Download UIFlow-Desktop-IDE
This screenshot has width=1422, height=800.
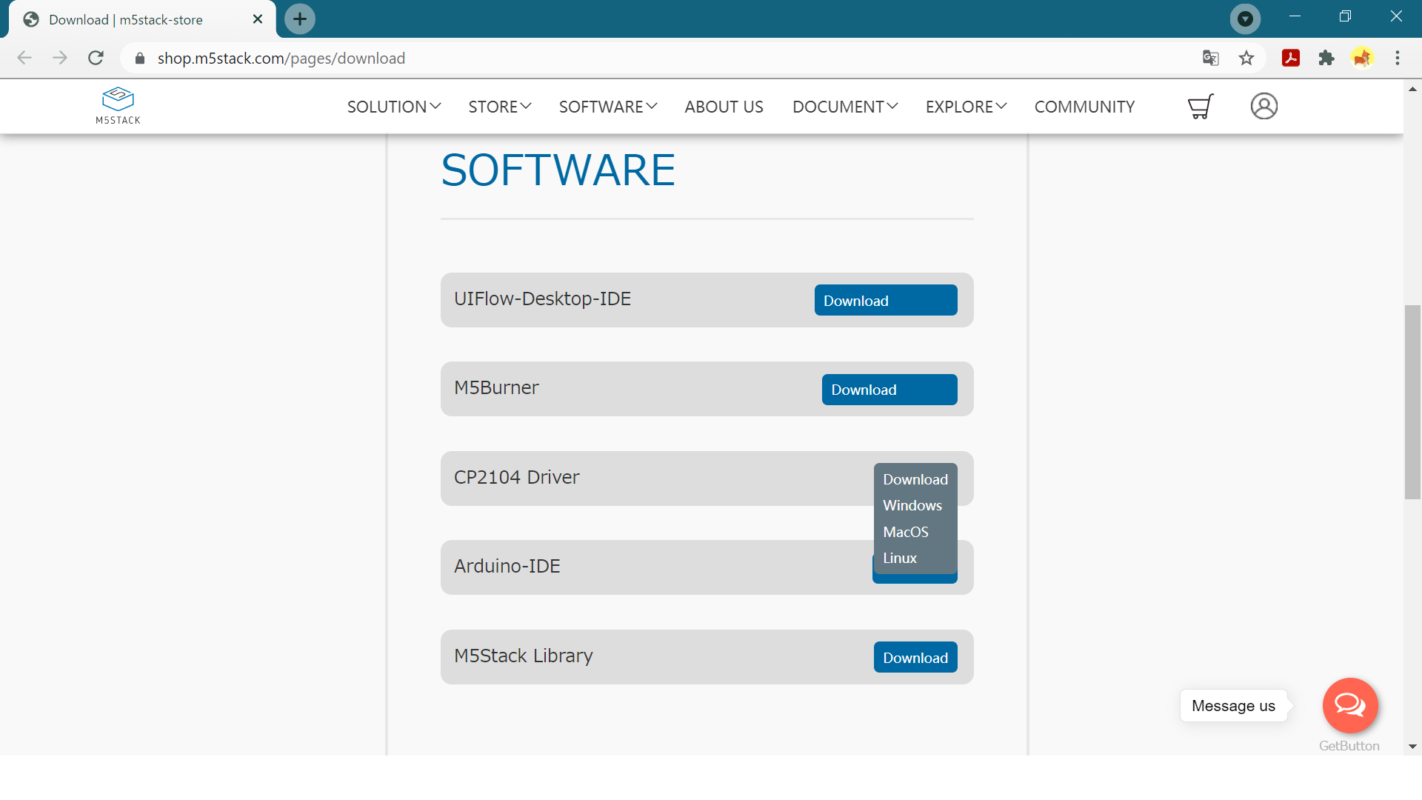[885, 301]
